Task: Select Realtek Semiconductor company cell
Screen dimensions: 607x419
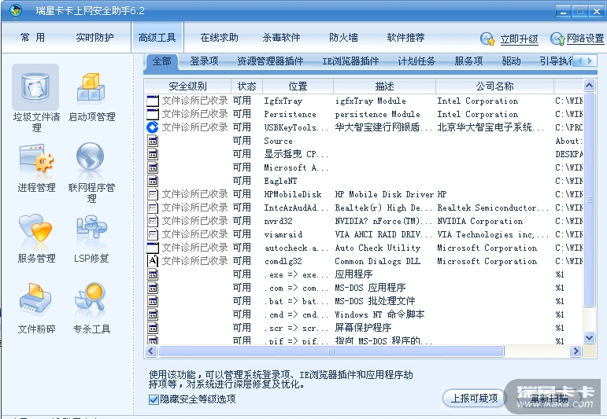Action: (x=493, y=208)
